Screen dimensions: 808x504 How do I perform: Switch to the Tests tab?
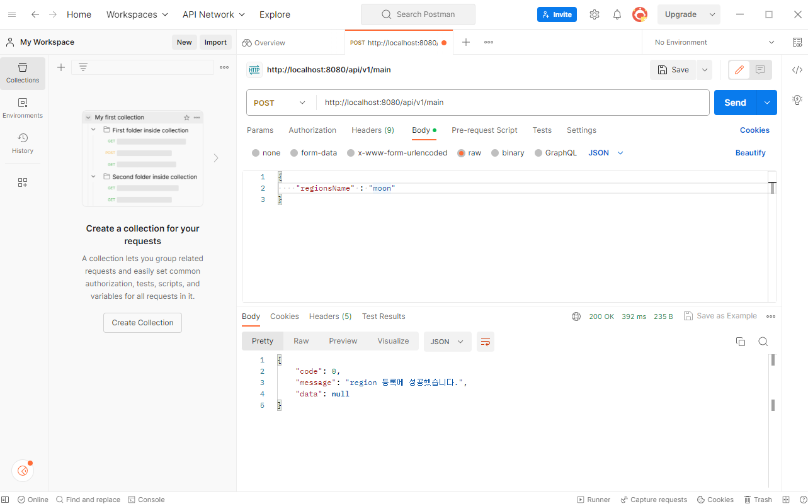pos(542,130)
